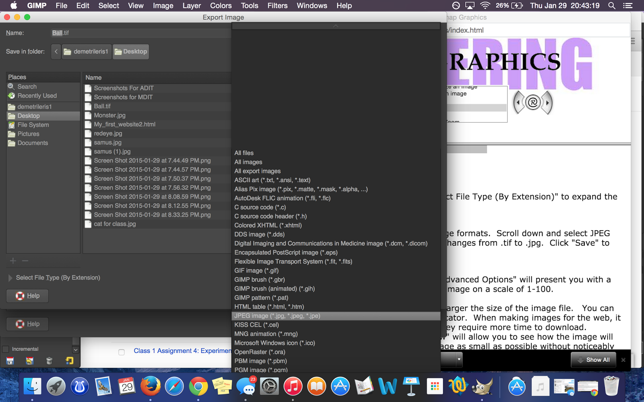This screenshot has width=644, height=402.
Task: Click delete tool preset trash icon
Action: pyautogui.click(x=49, y=361)
